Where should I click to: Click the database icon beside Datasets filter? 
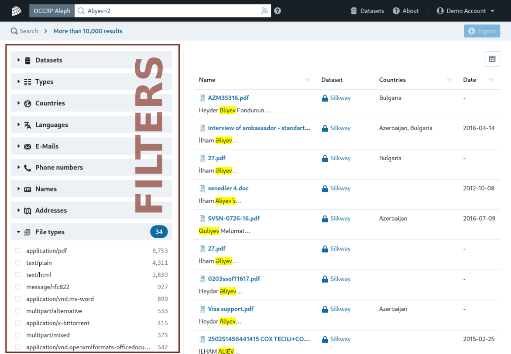27,61
